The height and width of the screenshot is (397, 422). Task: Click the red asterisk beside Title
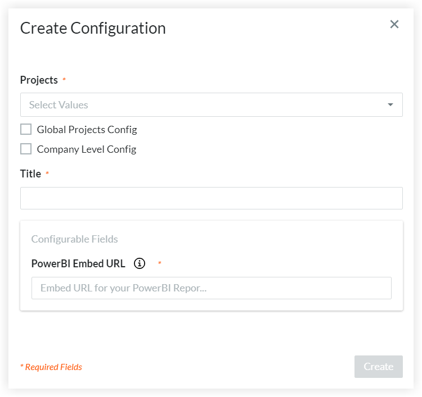pyautogui.click(x=47, y=174)
